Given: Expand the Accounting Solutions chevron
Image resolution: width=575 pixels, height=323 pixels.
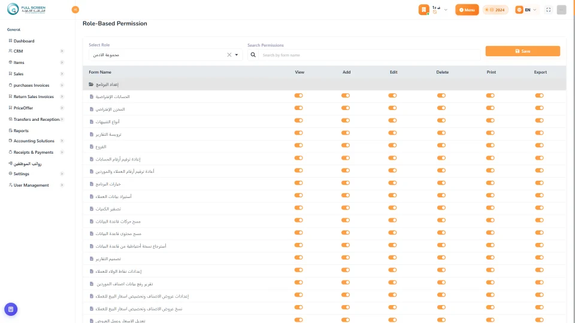Looking at the screenshot, I should click(x=62, y=141).
